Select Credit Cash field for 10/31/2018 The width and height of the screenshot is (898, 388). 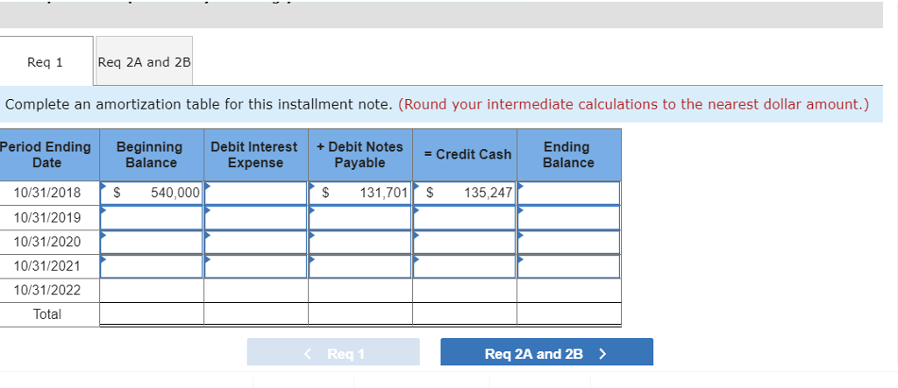pyautogui.click(x=465, y=193)
